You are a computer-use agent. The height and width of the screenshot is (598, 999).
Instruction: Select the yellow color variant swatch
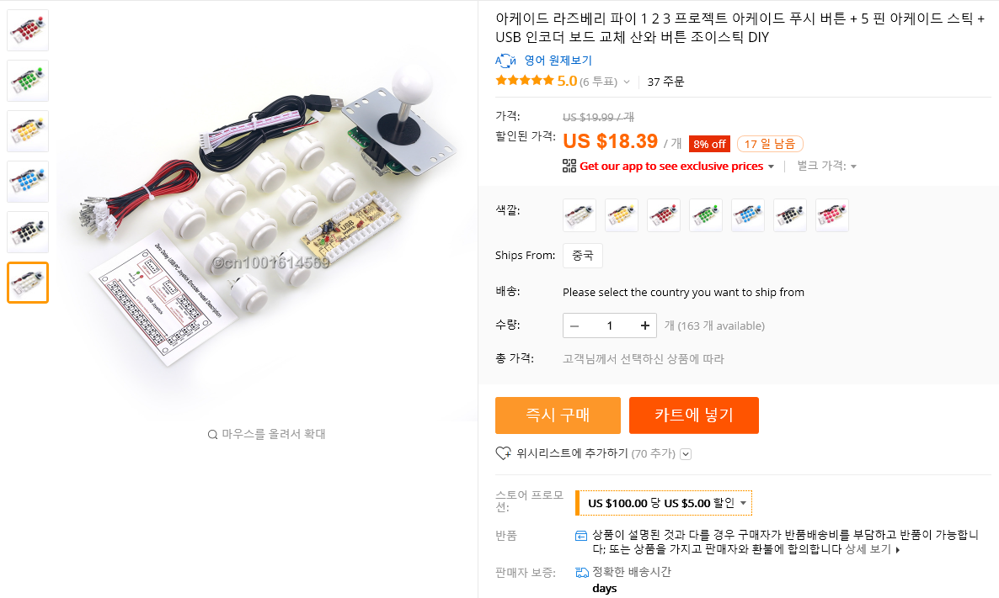click(622, 215)
